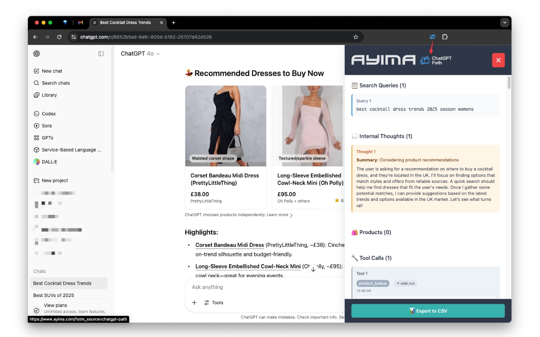The height and width of the screenshot is (337, 540).
Task: Open the Best SUVs of 2025 chat
Action: tap(54, 295)
